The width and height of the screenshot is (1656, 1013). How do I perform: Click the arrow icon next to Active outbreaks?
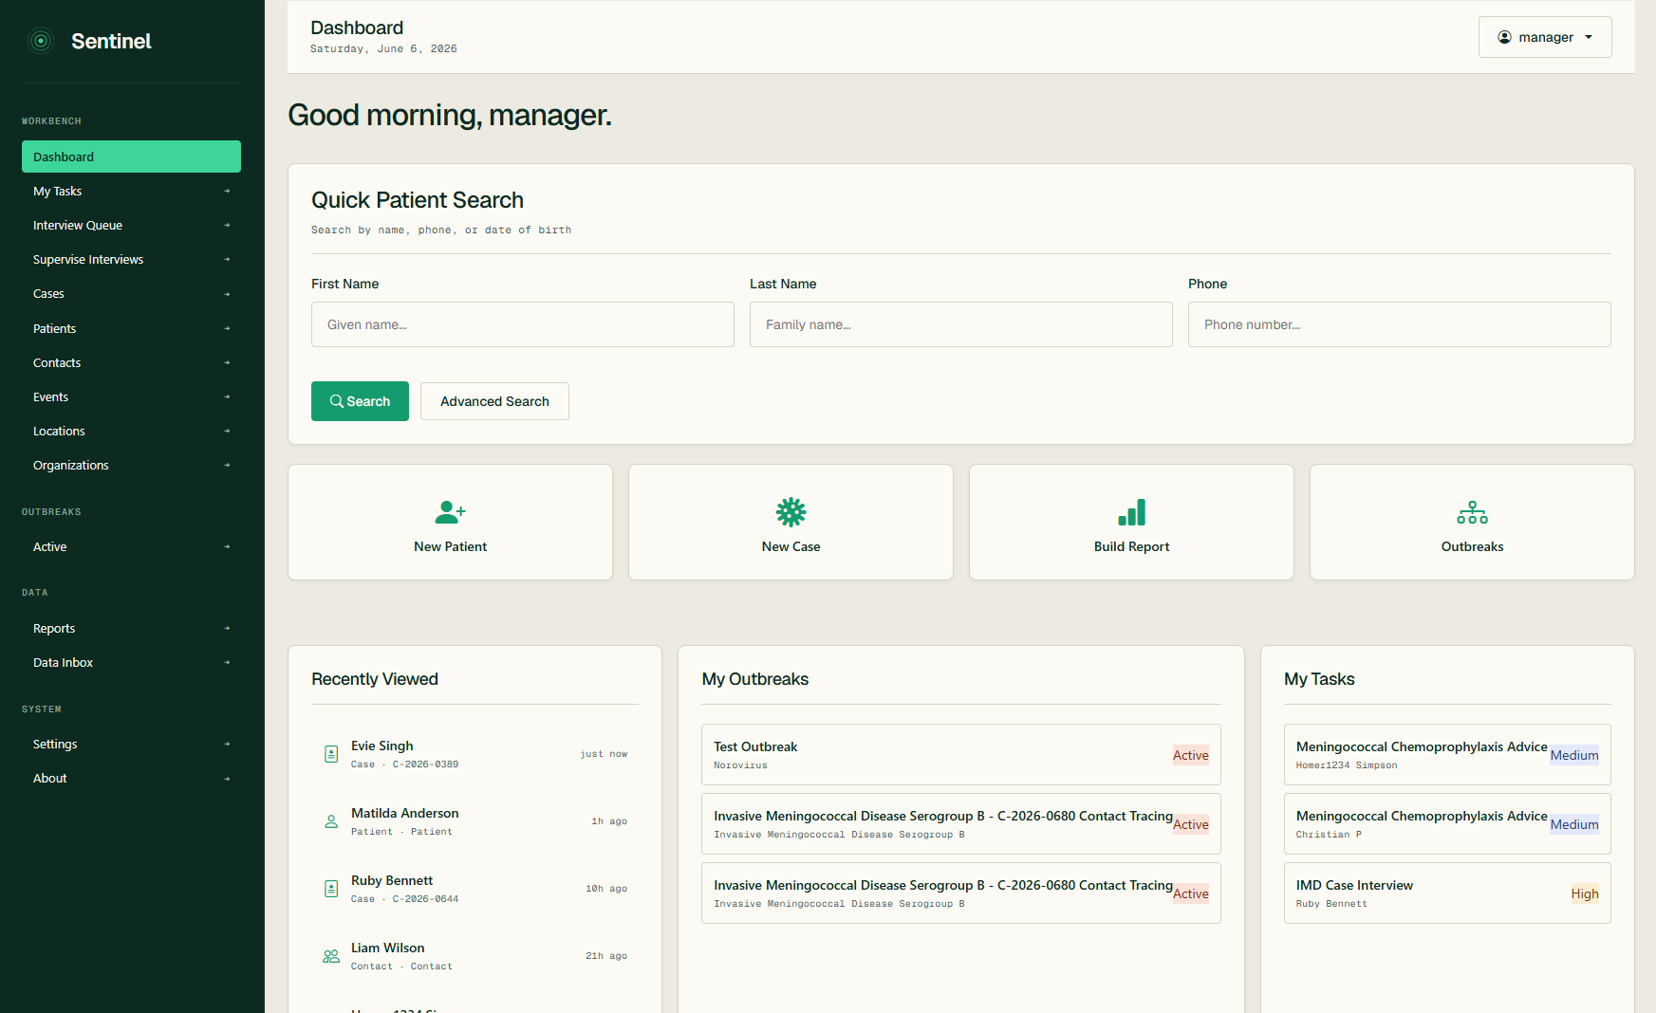point(227,546)
